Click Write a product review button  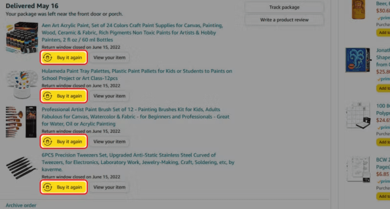point(284,20)
